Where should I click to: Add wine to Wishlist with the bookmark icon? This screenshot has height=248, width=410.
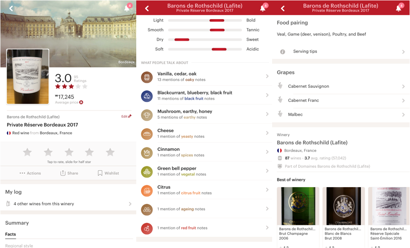[x=100, y=173]
